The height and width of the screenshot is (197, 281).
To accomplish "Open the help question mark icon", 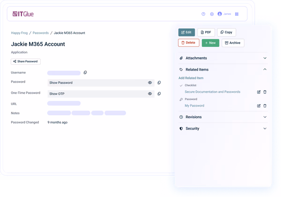I will 203,14.
